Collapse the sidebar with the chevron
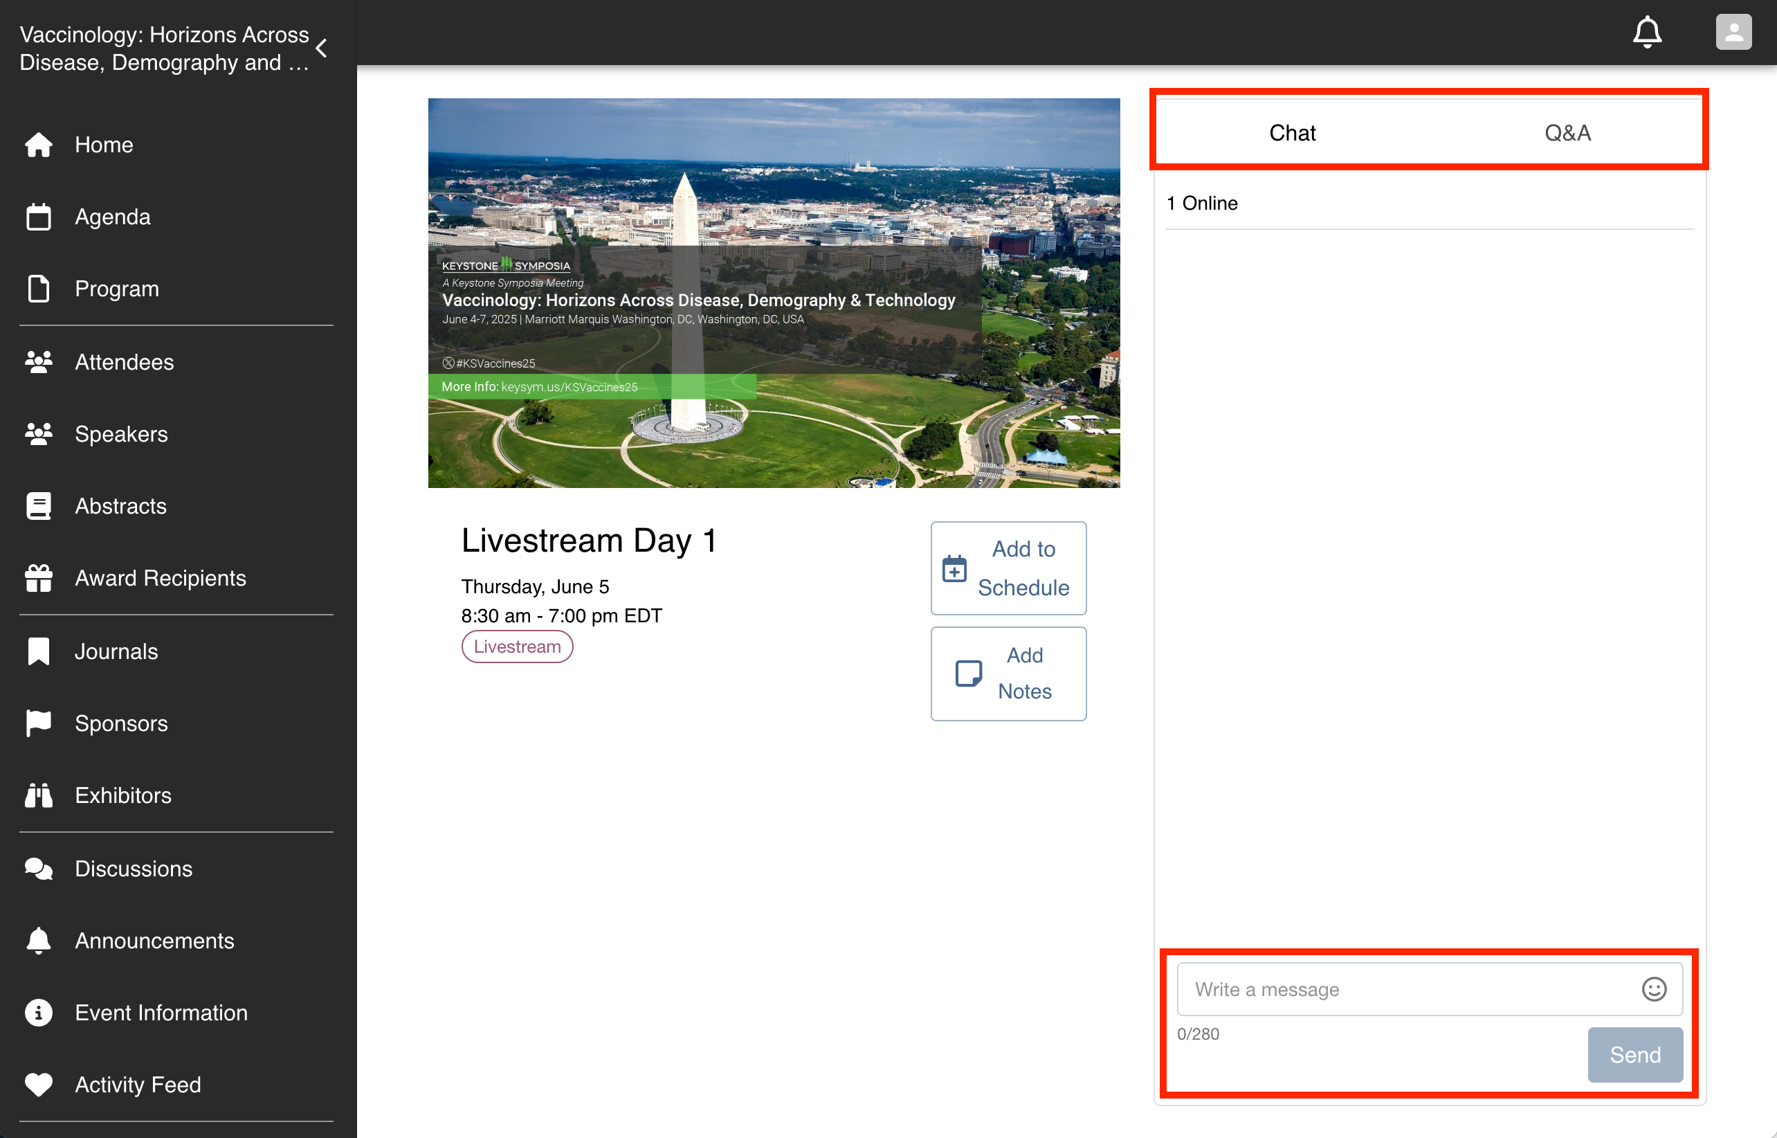 pyautogui.click(x=322, y=48)
